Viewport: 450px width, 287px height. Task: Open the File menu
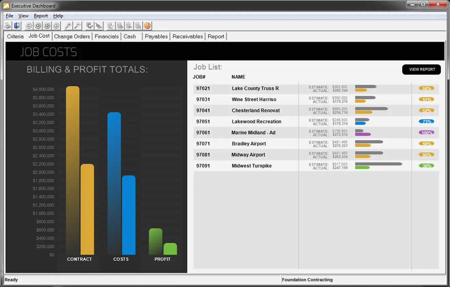[x=9, y=16]
